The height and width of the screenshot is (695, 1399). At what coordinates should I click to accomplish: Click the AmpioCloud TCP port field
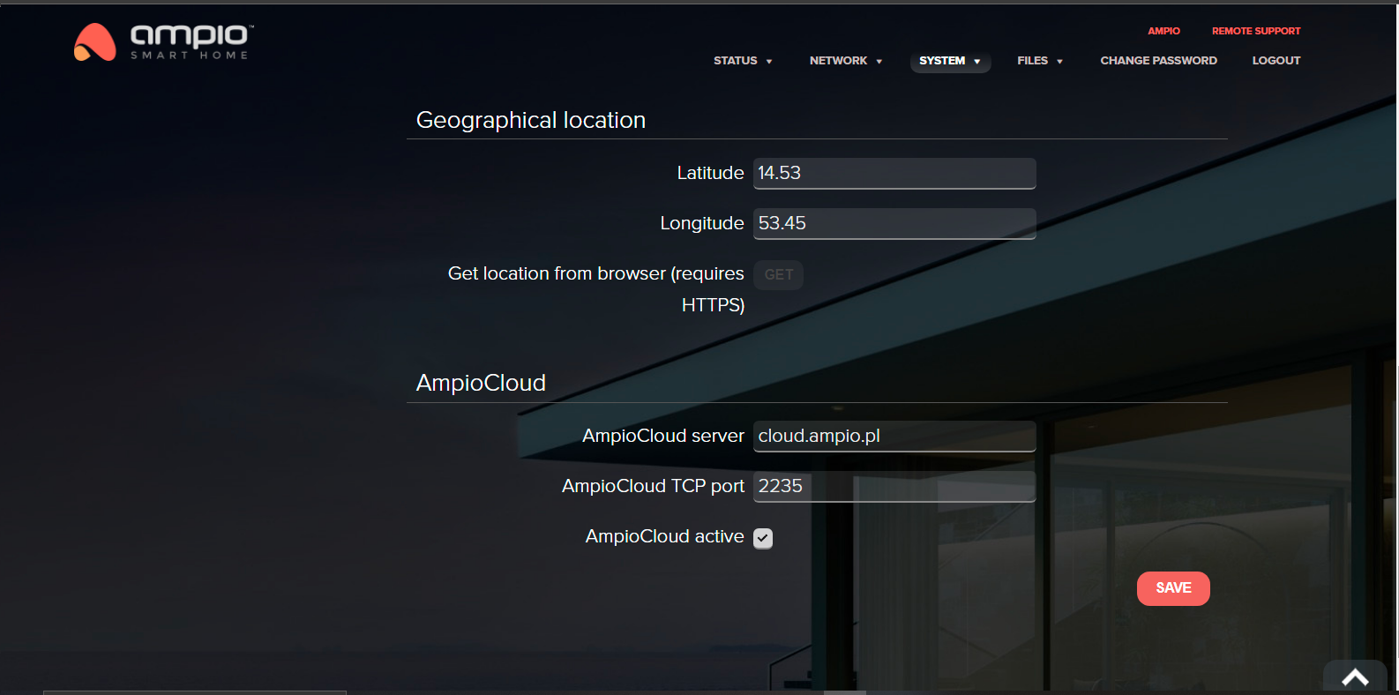[894, 487]
